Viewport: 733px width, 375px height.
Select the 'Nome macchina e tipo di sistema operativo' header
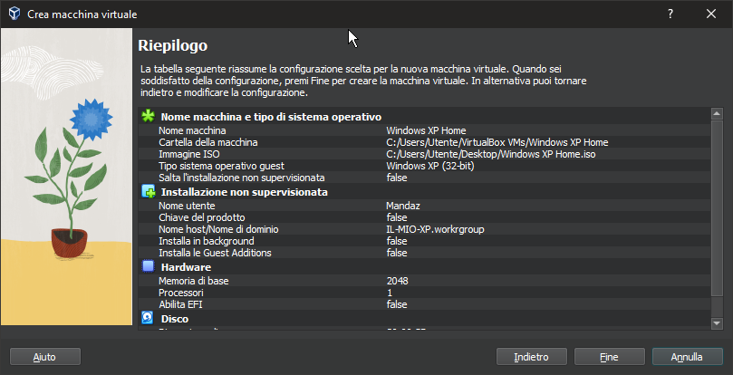tap(271, 117)
